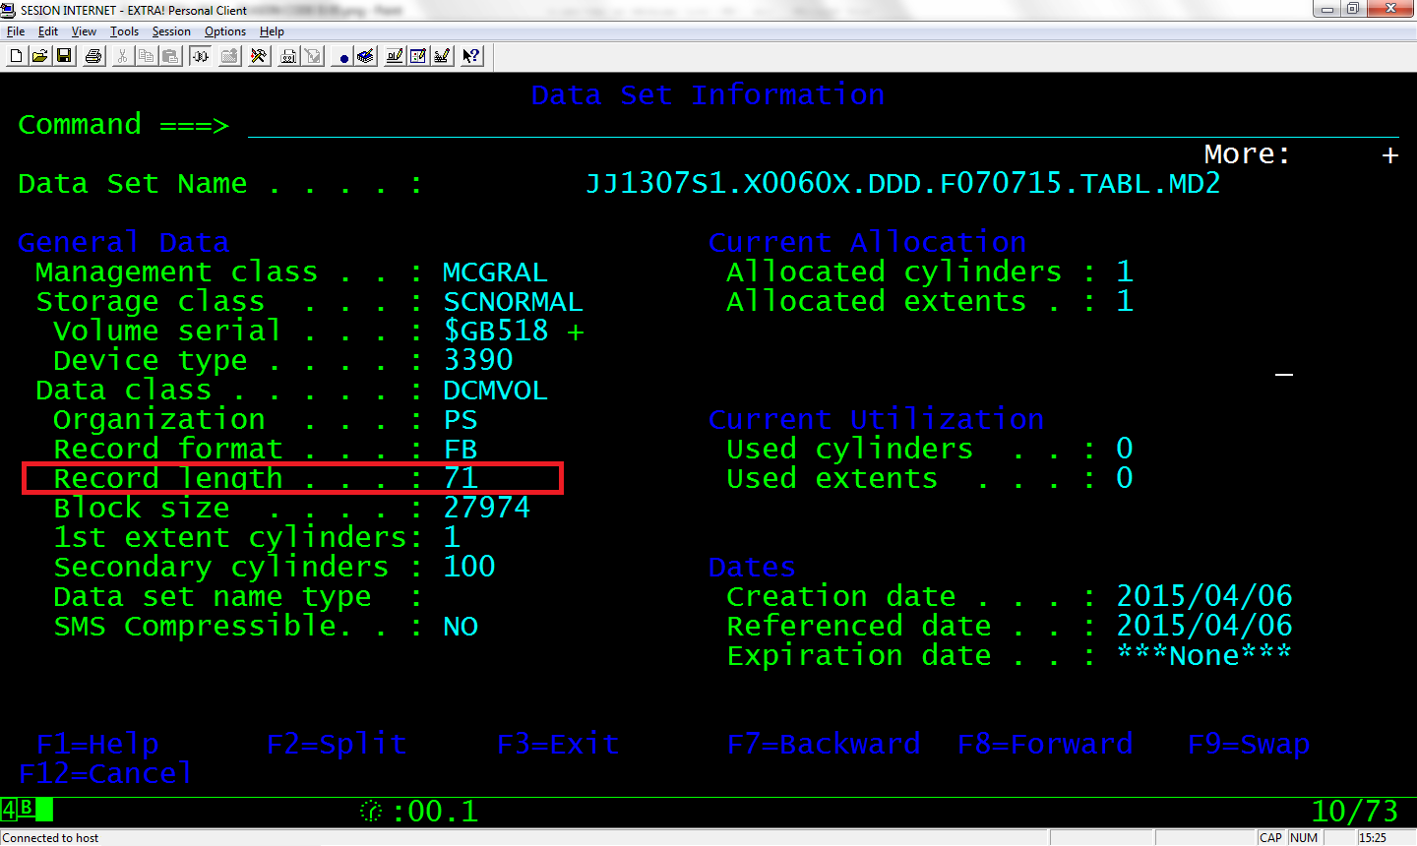Start macro recording with the blue dot icon
The width and height of the screenshot is (1417, 846).
pos(345,56)
